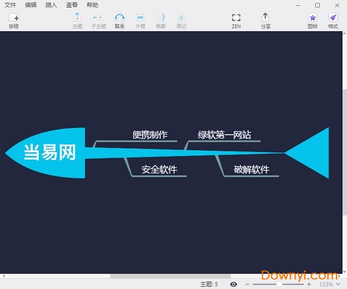This screenshot has height=289, width=347.
Task: Open the 帮助 menu
Action: tap(93, 5)
